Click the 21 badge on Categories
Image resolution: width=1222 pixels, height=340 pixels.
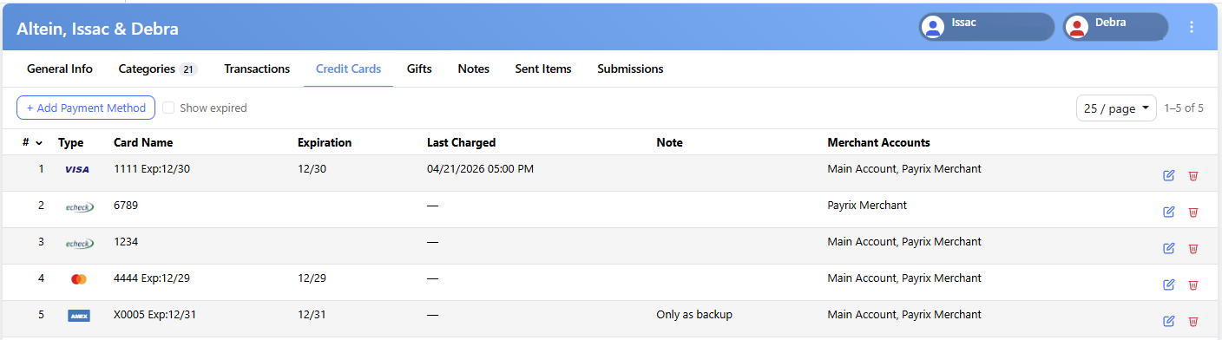[188, 69]
